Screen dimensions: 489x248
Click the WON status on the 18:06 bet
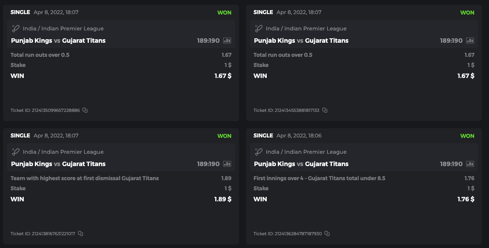click(x=467, y=136)
